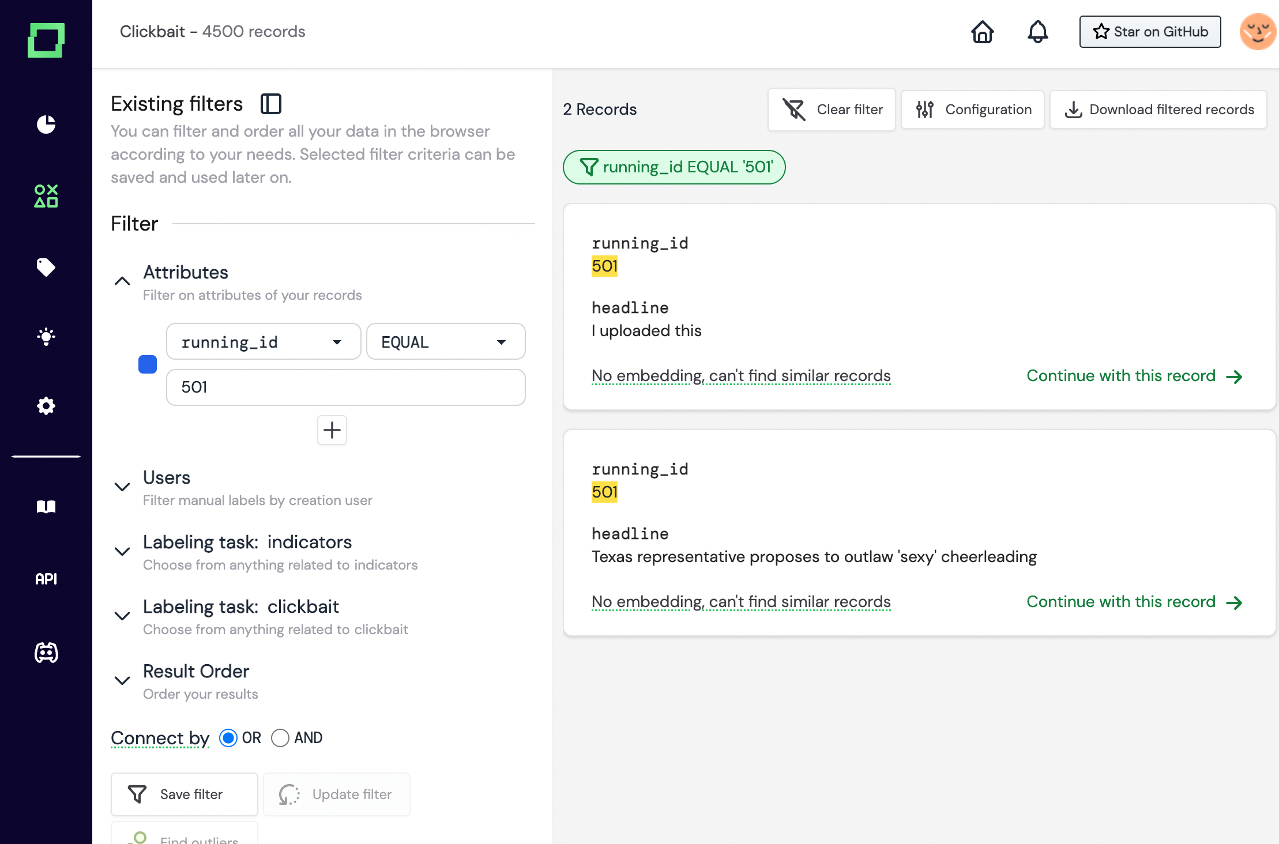Viewport: 1279px width, 844px height.
Task: Click the 501 filter value field
Action: pos(345,387)
